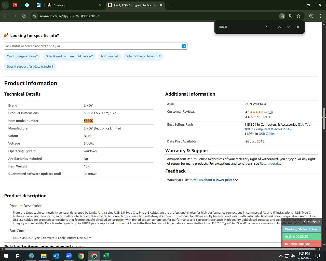Select 'Is it durable?' suggestion
The height and width of the screenshot is (261, 326).
[110, 56]
